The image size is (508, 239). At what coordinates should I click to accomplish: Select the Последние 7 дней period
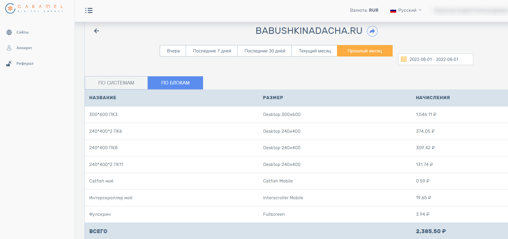[x=212, y=51]
